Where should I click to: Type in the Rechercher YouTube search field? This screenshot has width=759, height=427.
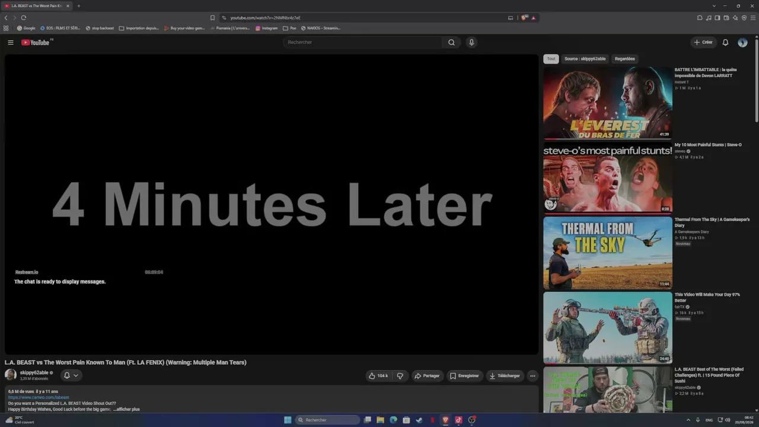pyautogui.click(x=363, y=42)
